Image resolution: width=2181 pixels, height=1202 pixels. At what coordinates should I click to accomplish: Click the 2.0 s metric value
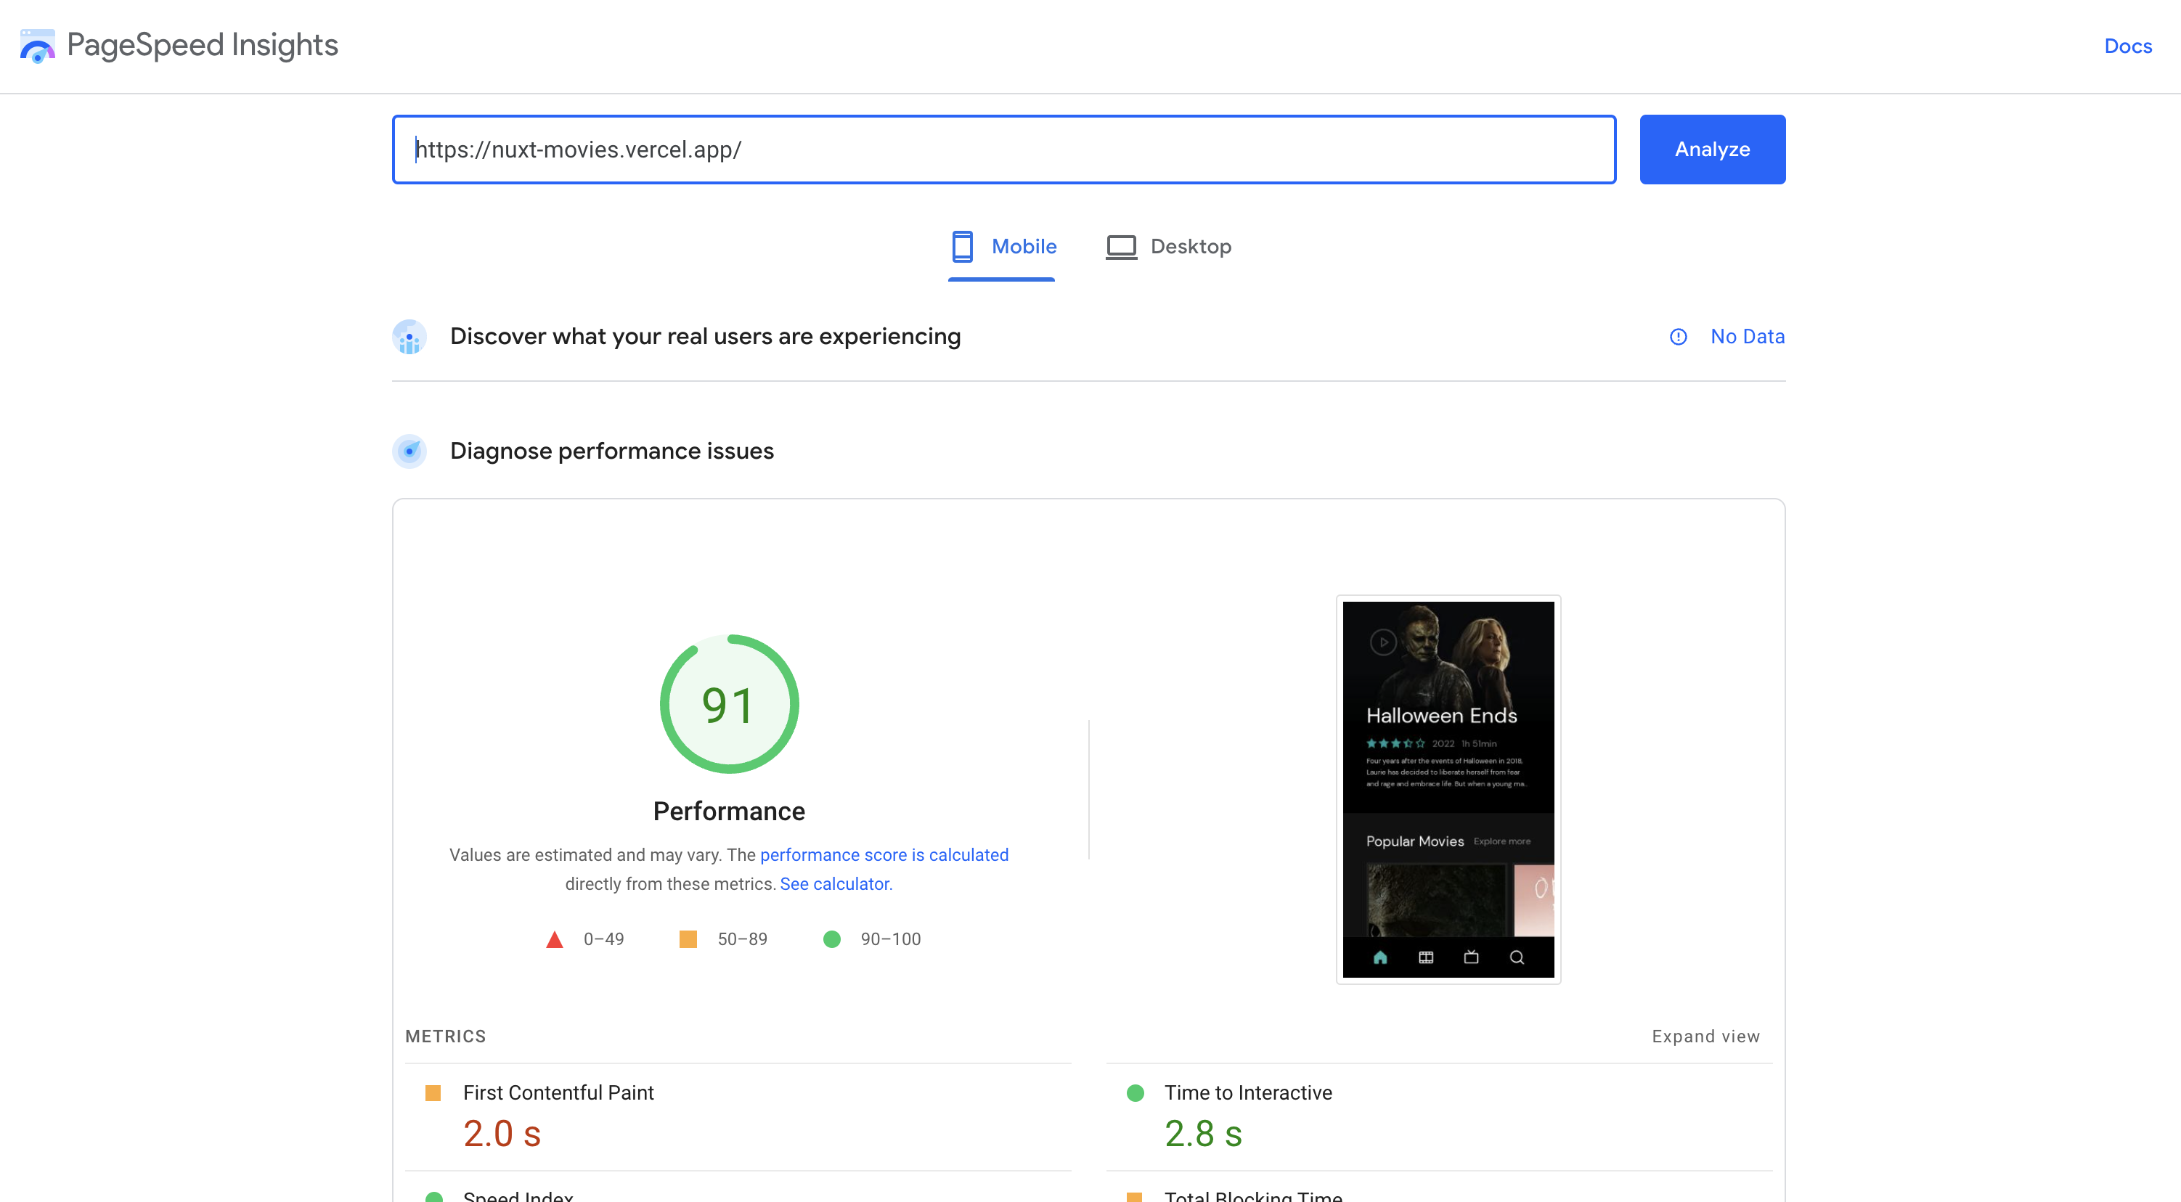(x=502, y=1134)
